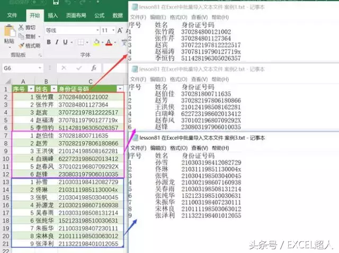
Task: Click the Paste icon in the clipboard group
Action: [10, 31]
